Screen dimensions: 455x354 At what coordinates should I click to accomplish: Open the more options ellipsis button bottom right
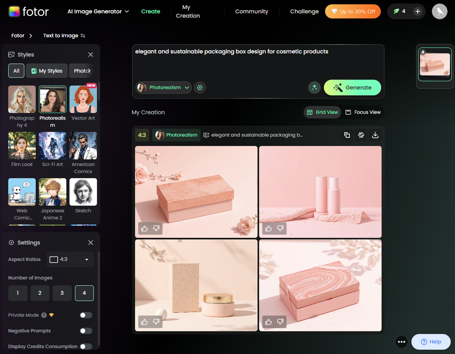point(402,342)
